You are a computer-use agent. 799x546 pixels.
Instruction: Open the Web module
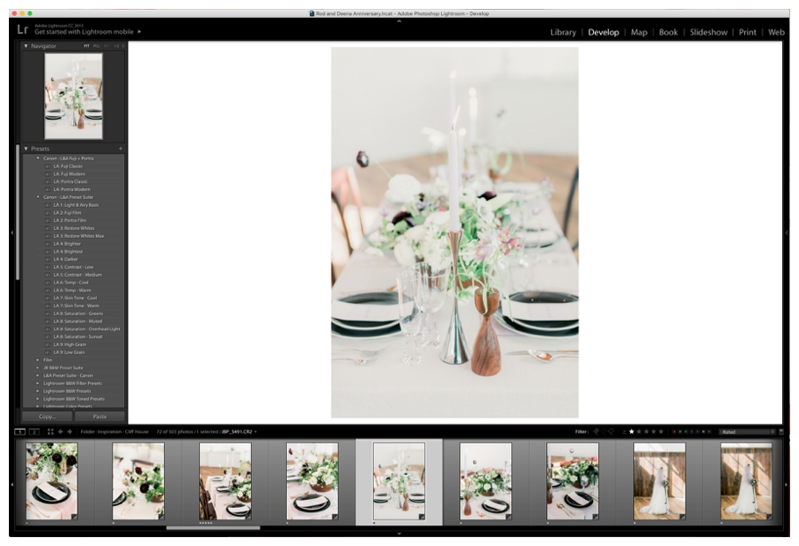point(776,32)
